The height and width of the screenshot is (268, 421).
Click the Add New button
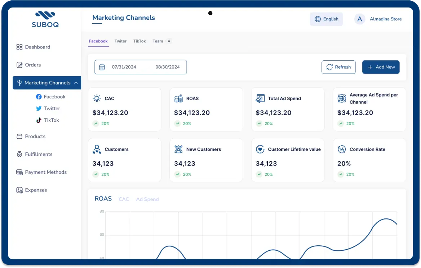pos(381,67)
